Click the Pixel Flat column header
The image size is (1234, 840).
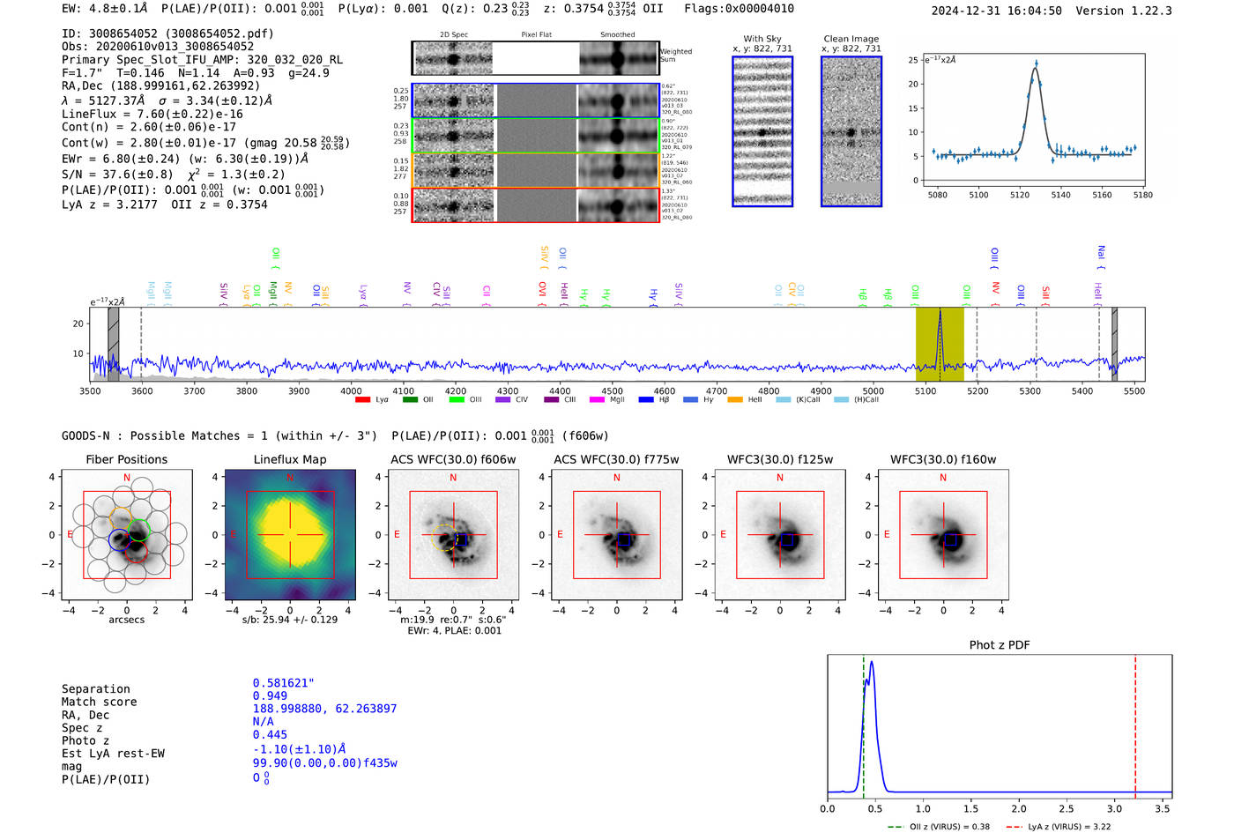tap(536, 35)
